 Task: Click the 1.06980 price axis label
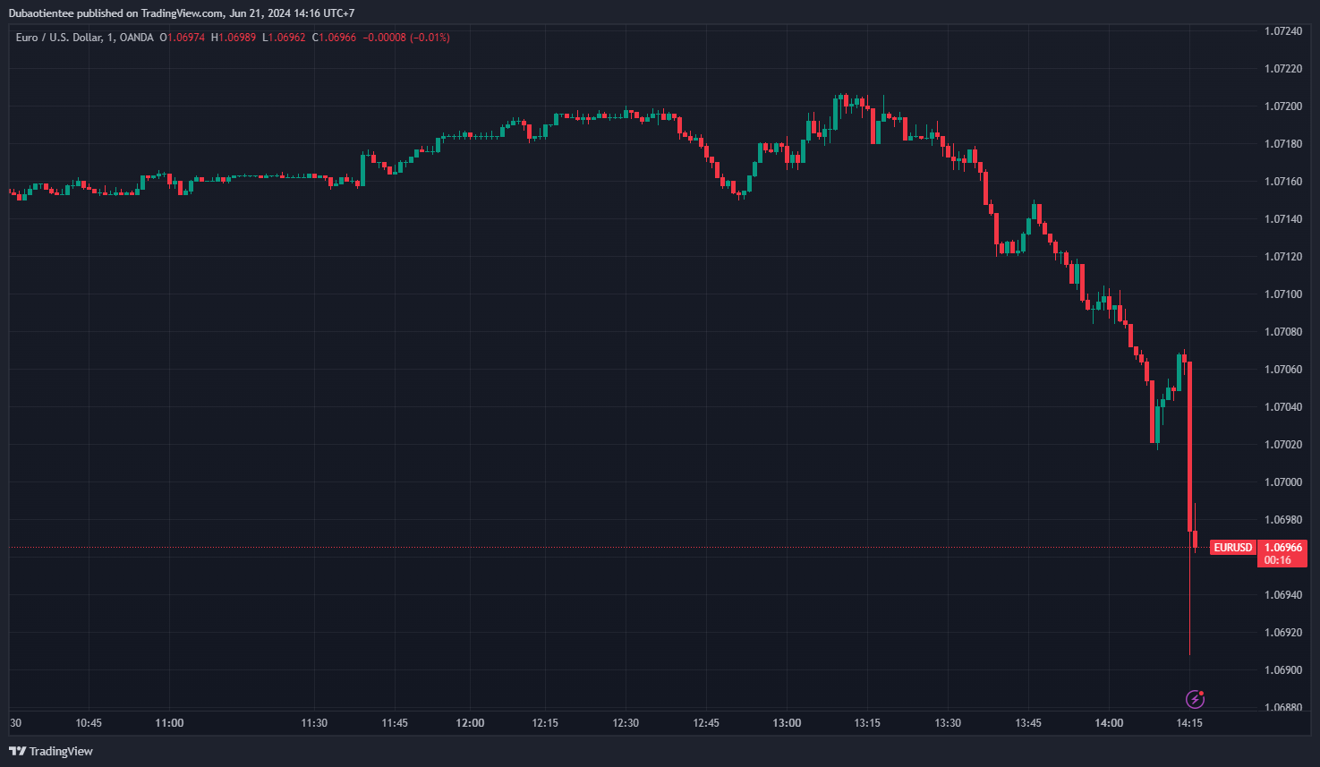[1282, 520]
